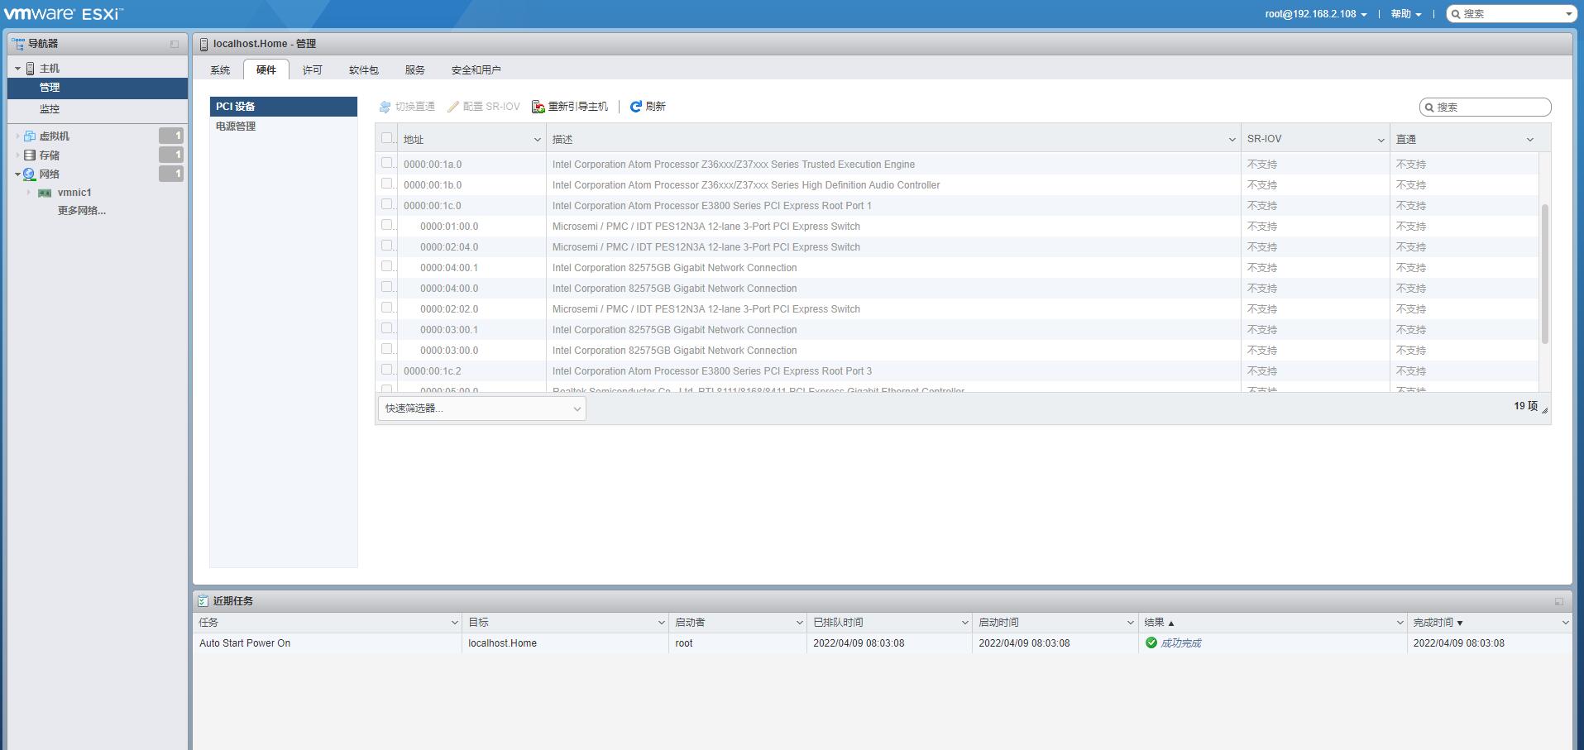Open the SR-IOV column header dropdown arrow

point(1381,140)
